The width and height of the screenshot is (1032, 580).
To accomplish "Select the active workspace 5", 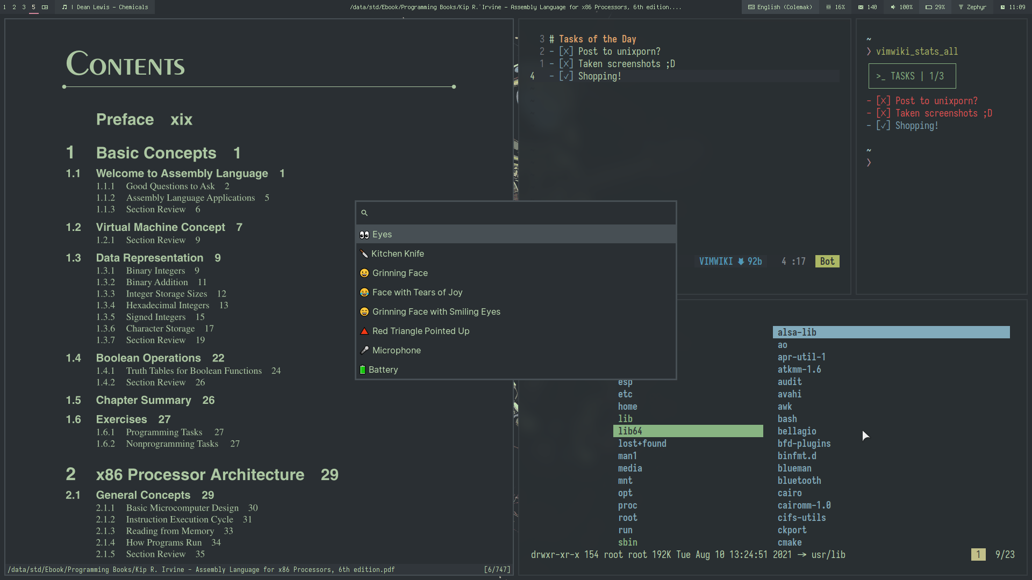I will (33, 7).
